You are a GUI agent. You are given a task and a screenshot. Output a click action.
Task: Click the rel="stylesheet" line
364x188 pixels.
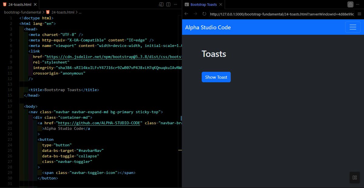pyautogui.click(x=51, y=62)
